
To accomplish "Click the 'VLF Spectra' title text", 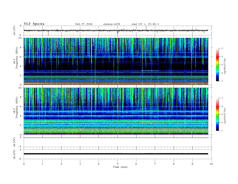I will pos(34,24).
